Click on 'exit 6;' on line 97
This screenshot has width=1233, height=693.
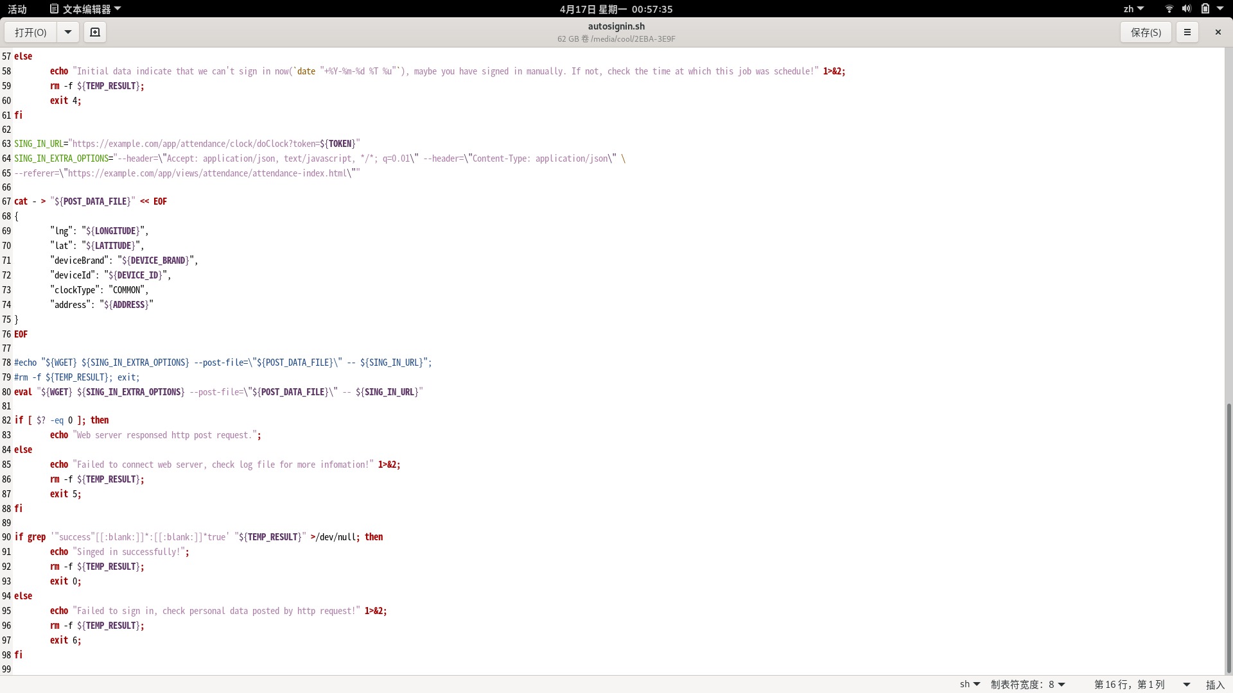click(x=66, y=640)
